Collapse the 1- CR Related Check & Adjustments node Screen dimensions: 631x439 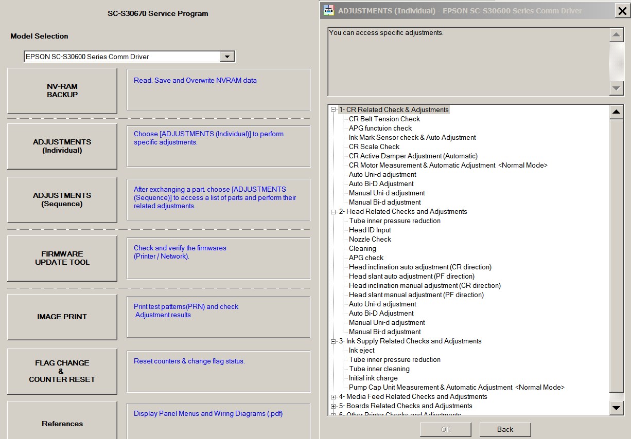point(334,109)
